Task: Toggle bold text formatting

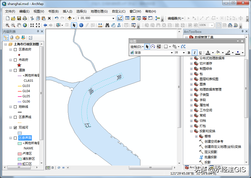Action: point(189,53)
